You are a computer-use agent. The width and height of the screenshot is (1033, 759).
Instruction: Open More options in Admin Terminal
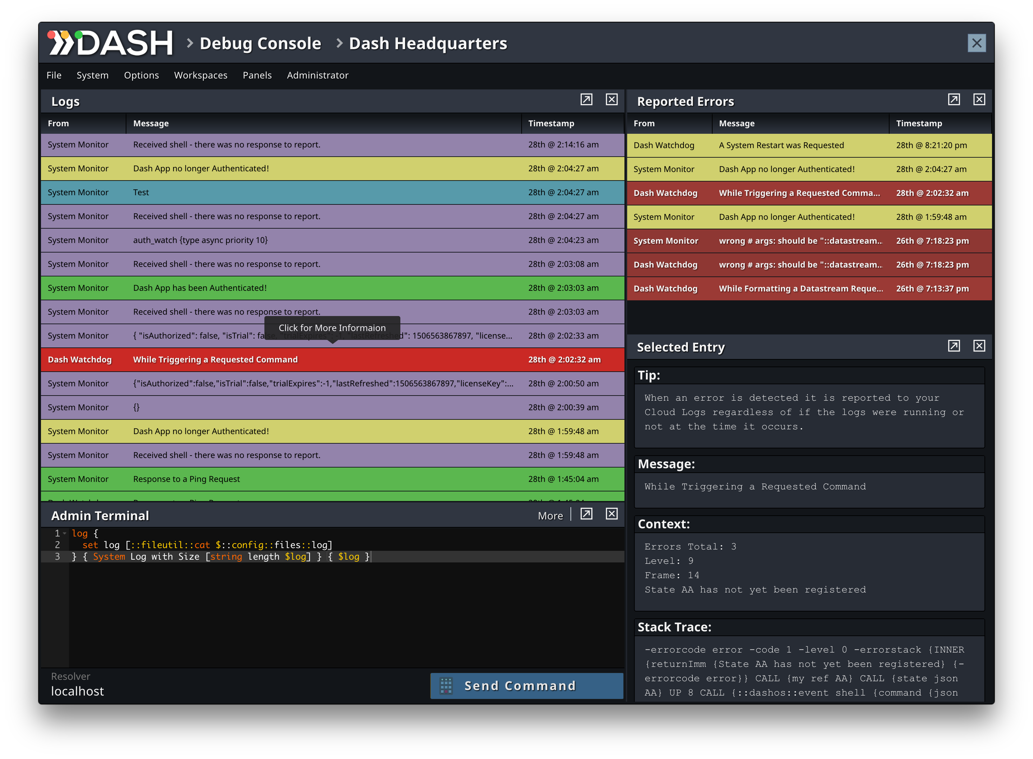pos(550,516)
